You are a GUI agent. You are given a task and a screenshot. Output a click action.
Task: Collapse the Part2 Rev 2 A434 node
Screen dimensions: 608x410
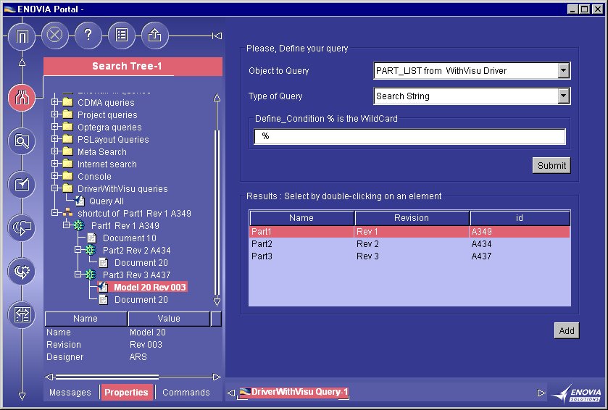78,250
